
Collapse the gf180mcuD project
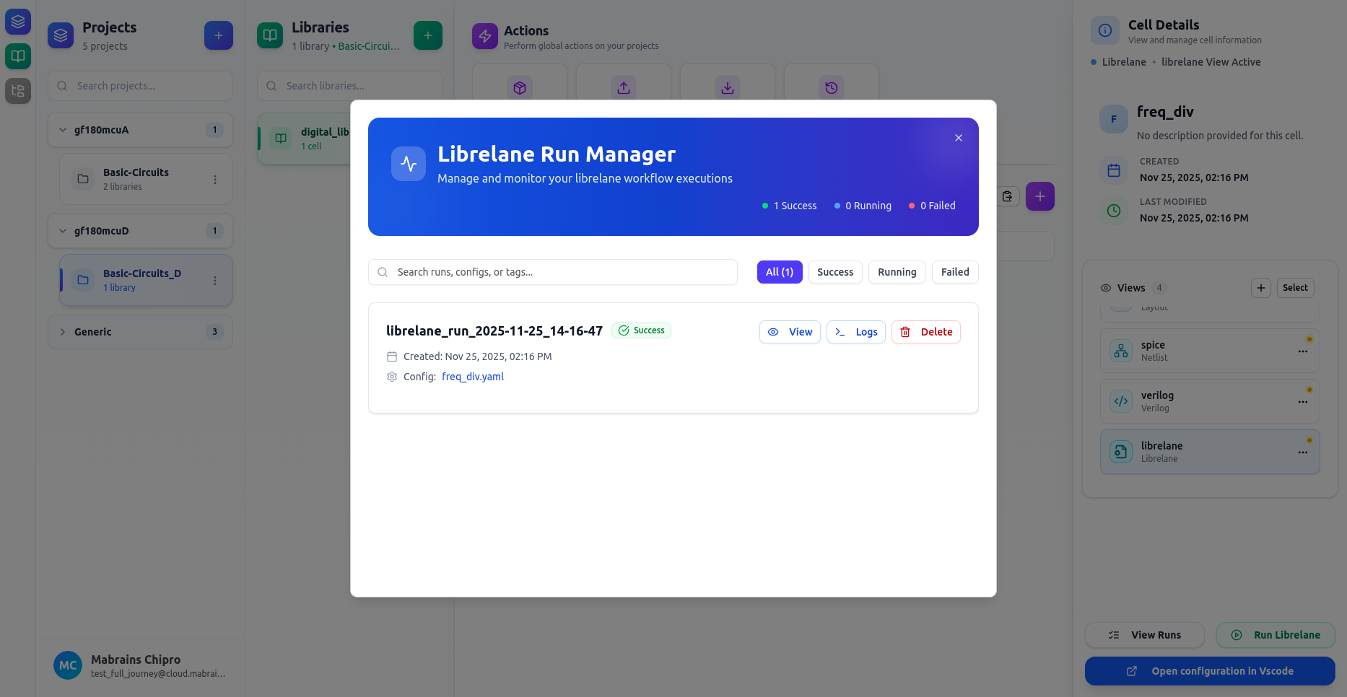click(62, 231)
